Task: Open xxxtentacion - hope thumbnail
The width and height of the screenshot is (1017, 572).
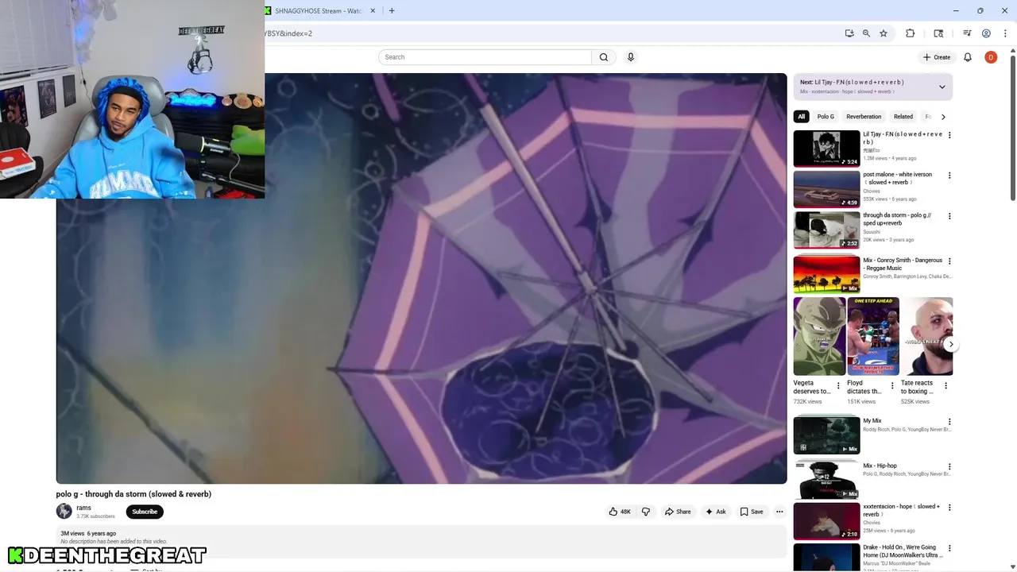Action: click(x=826, y=521)
